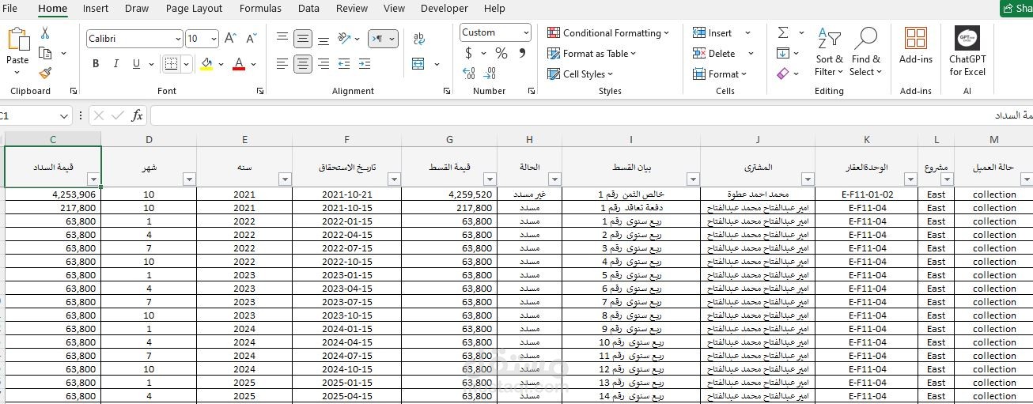Open the Custom number format dropdown
This screenshot has height=404, width=1033.
pos(526,32)
